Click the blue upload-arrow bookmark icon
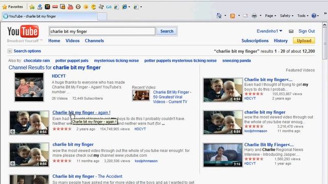328x184 pixels. pyautogui.click(x=40, y=7)
